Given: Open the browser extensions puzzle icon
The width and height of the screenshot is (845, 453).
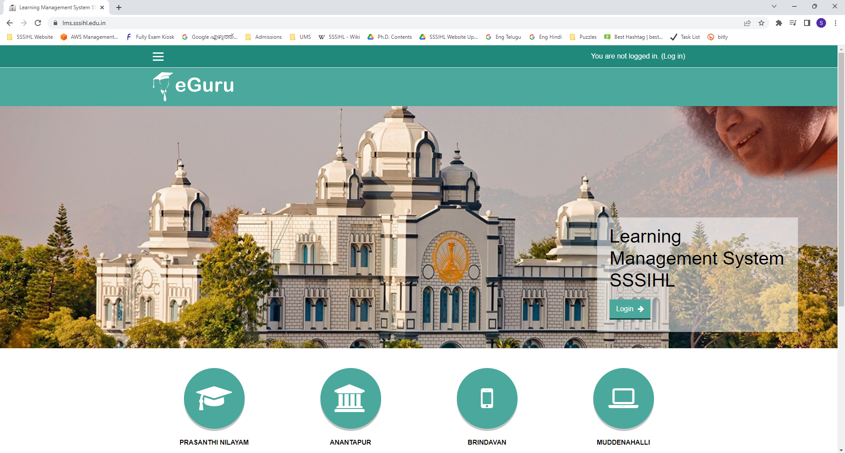Looking at the screenshot, I should pyautogui.click(x=779, y=23).
